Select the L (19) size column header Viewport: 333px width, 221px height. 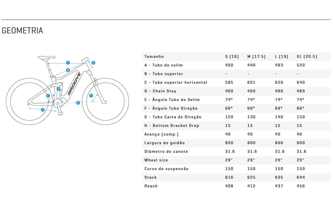[282, 57]
